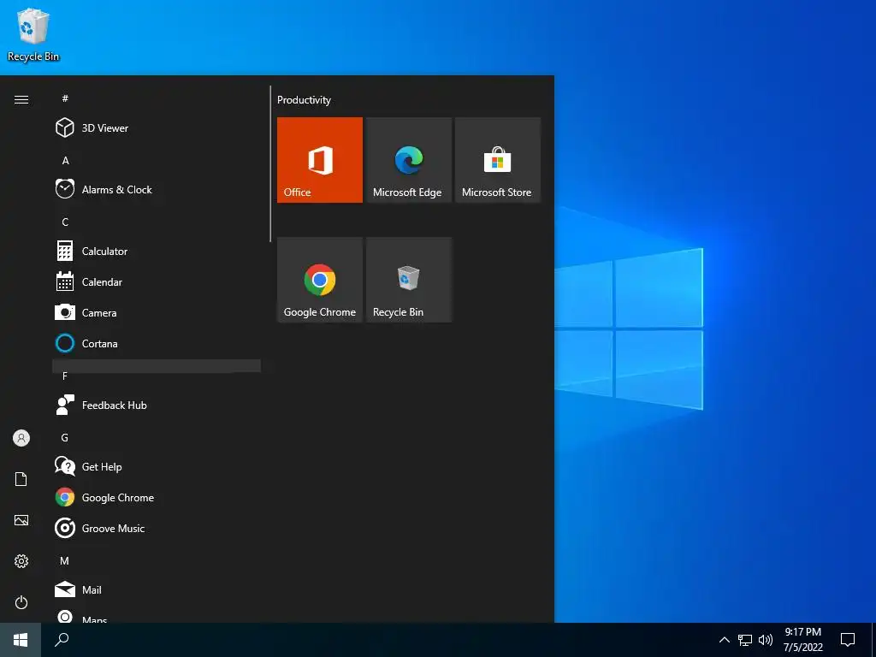This screenshot has height=657, width=876.
Task: Click the Productivity group title
Action: (x=304, y=100)
